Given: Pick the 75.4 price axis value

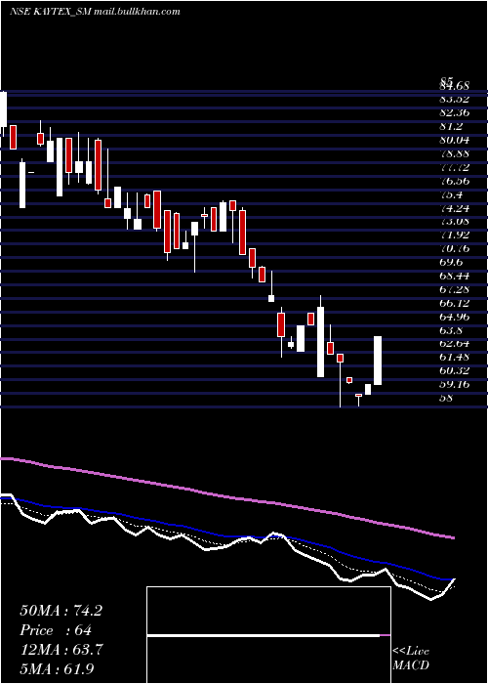Looking at the screenshot, I should pyautogui.click(x=451, y=194).
